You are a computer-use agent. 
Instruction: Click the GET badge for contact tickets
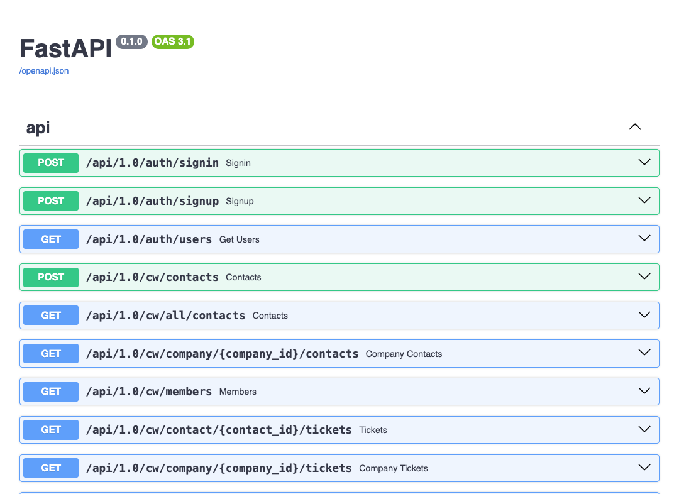[x=51, y=429]
